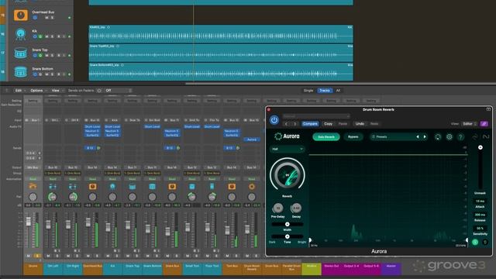Open the mixer Options menu
The height and width of the screenshot is (279, 496).
[38, 91]
